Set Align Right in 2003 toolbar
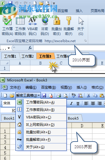105x160 pixels. pos(100,104)
